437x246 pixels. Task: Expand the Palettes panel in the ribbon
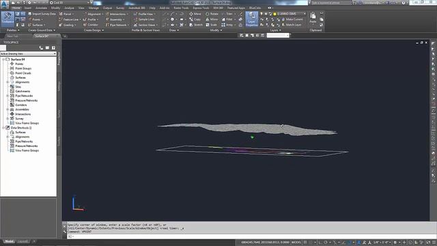[x=13, y=30]
